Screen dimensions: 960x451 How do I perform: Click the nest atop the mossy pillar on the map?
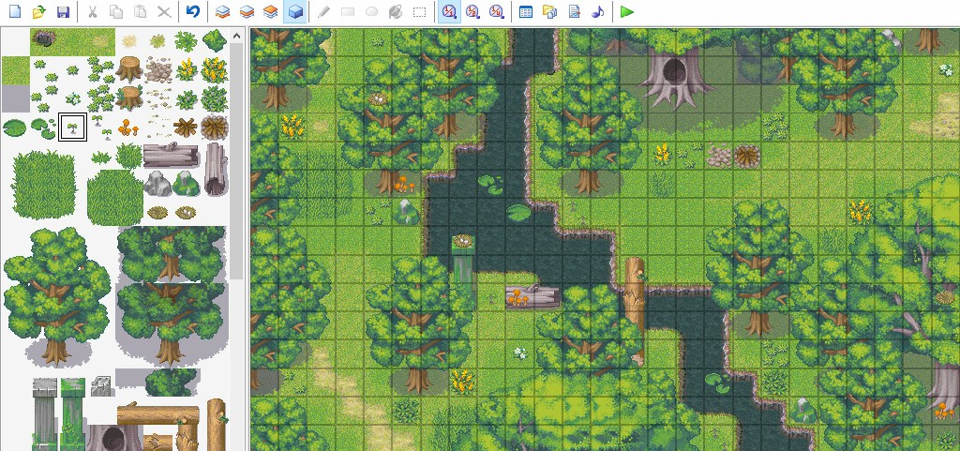click(463, 241)
